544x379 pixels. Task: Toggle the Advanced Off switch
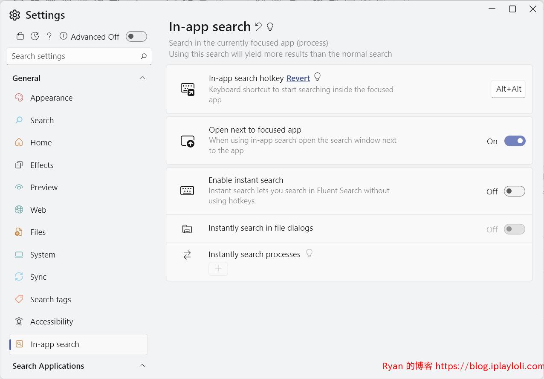[x=136, y=37]
